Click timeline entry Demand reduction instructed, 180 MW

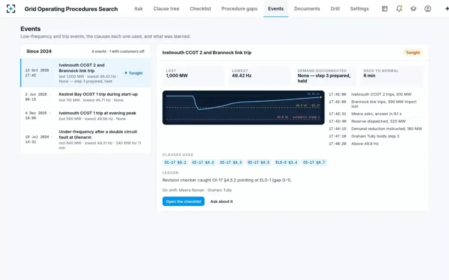pyautogui.click(x=375, y=129)
